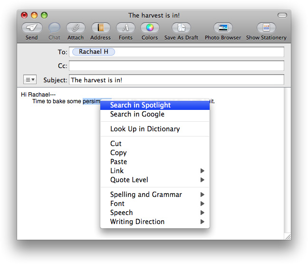This screenshot has height=264, width=308.
Task: Choose Cut from the context menu
Action: click(155, 144)
